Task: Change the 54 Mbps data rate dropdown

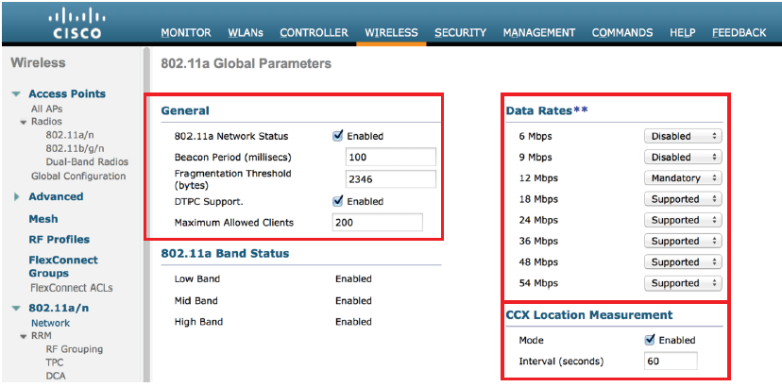Action: click(684, 283)
